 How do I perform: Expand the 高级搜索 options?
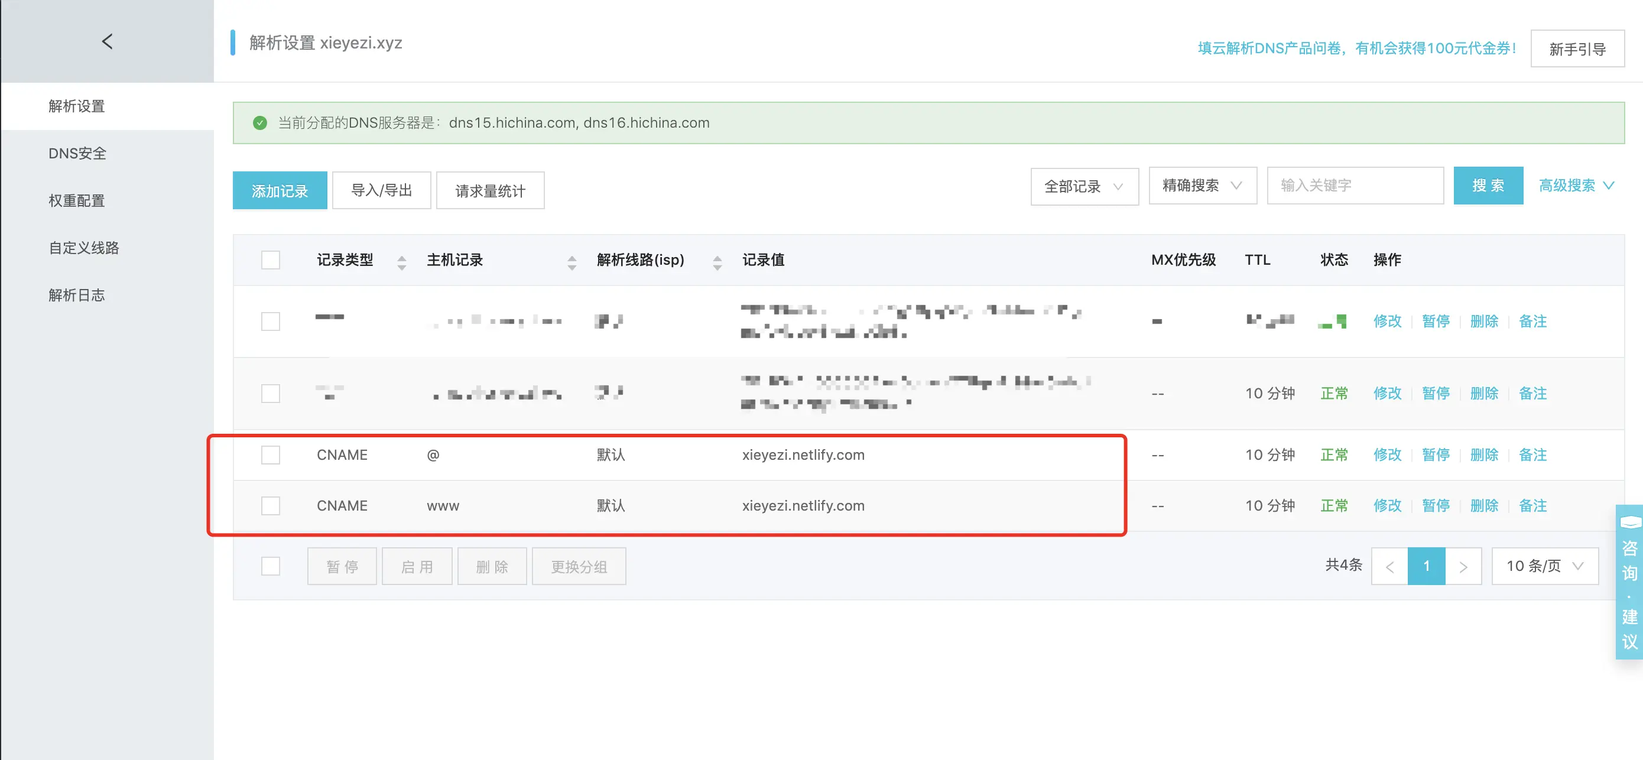click(x=1576, y=186)
